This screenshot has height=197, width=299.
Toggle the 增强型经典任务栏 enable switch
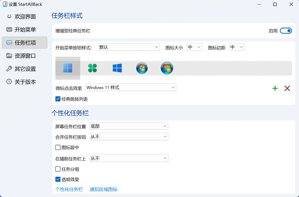(286, 31)
